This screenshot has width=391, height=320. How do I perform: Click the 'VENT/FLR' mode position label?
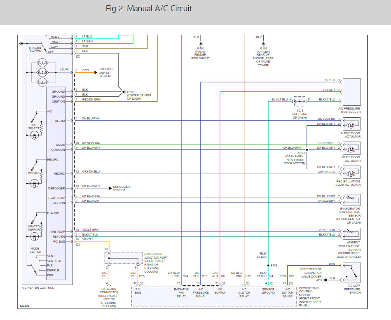[54, 261]
